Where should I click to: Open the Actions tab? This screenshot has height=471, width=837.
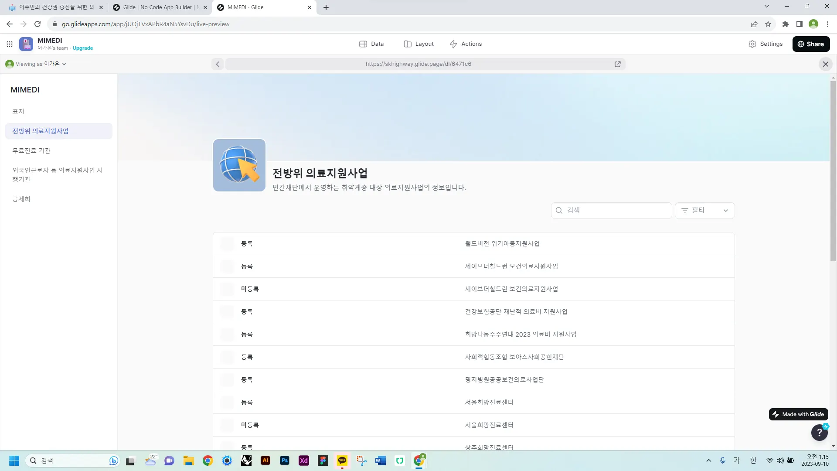(466, 44)
